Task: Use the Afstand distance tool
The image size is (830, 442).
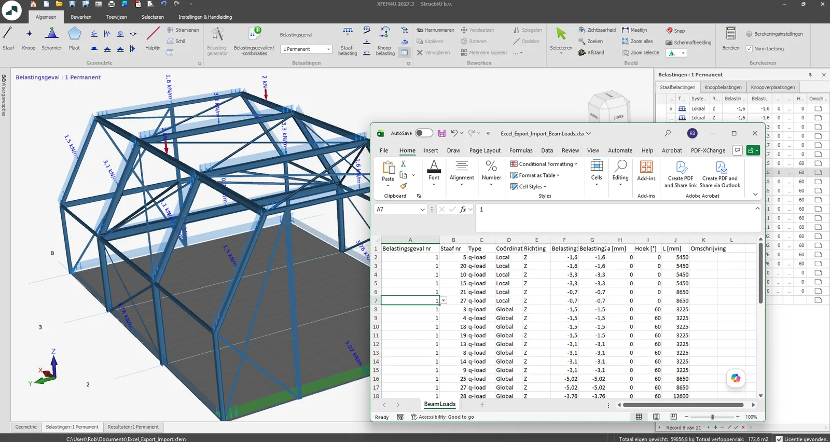Action: tap(591, 52)
